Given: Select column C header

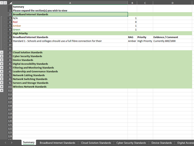Looking at the screenshot, I should tap(145, 3).
